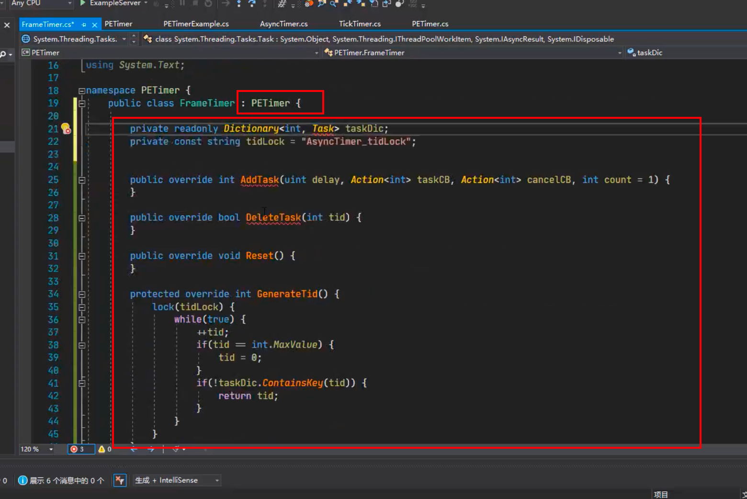This screenshot has height=499, width=747.
Task: Click the DeleteTask method name in code
Action: click(x=273, y=218)
